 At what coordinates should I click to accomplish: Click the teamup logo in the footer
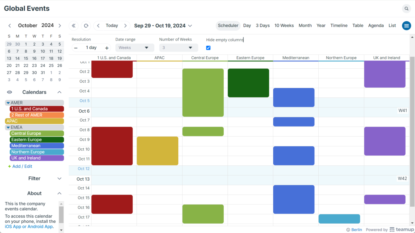402,229
